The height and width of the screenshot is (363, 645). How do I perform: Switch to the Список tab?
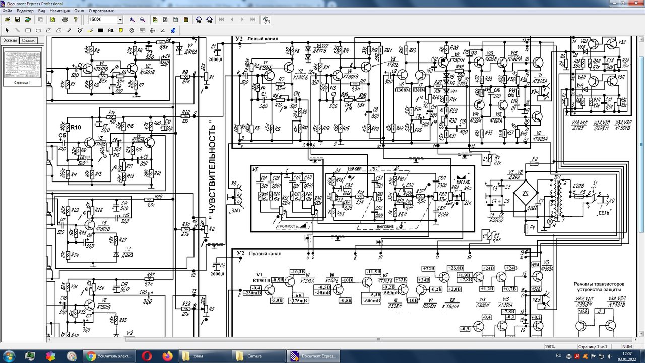28,40
